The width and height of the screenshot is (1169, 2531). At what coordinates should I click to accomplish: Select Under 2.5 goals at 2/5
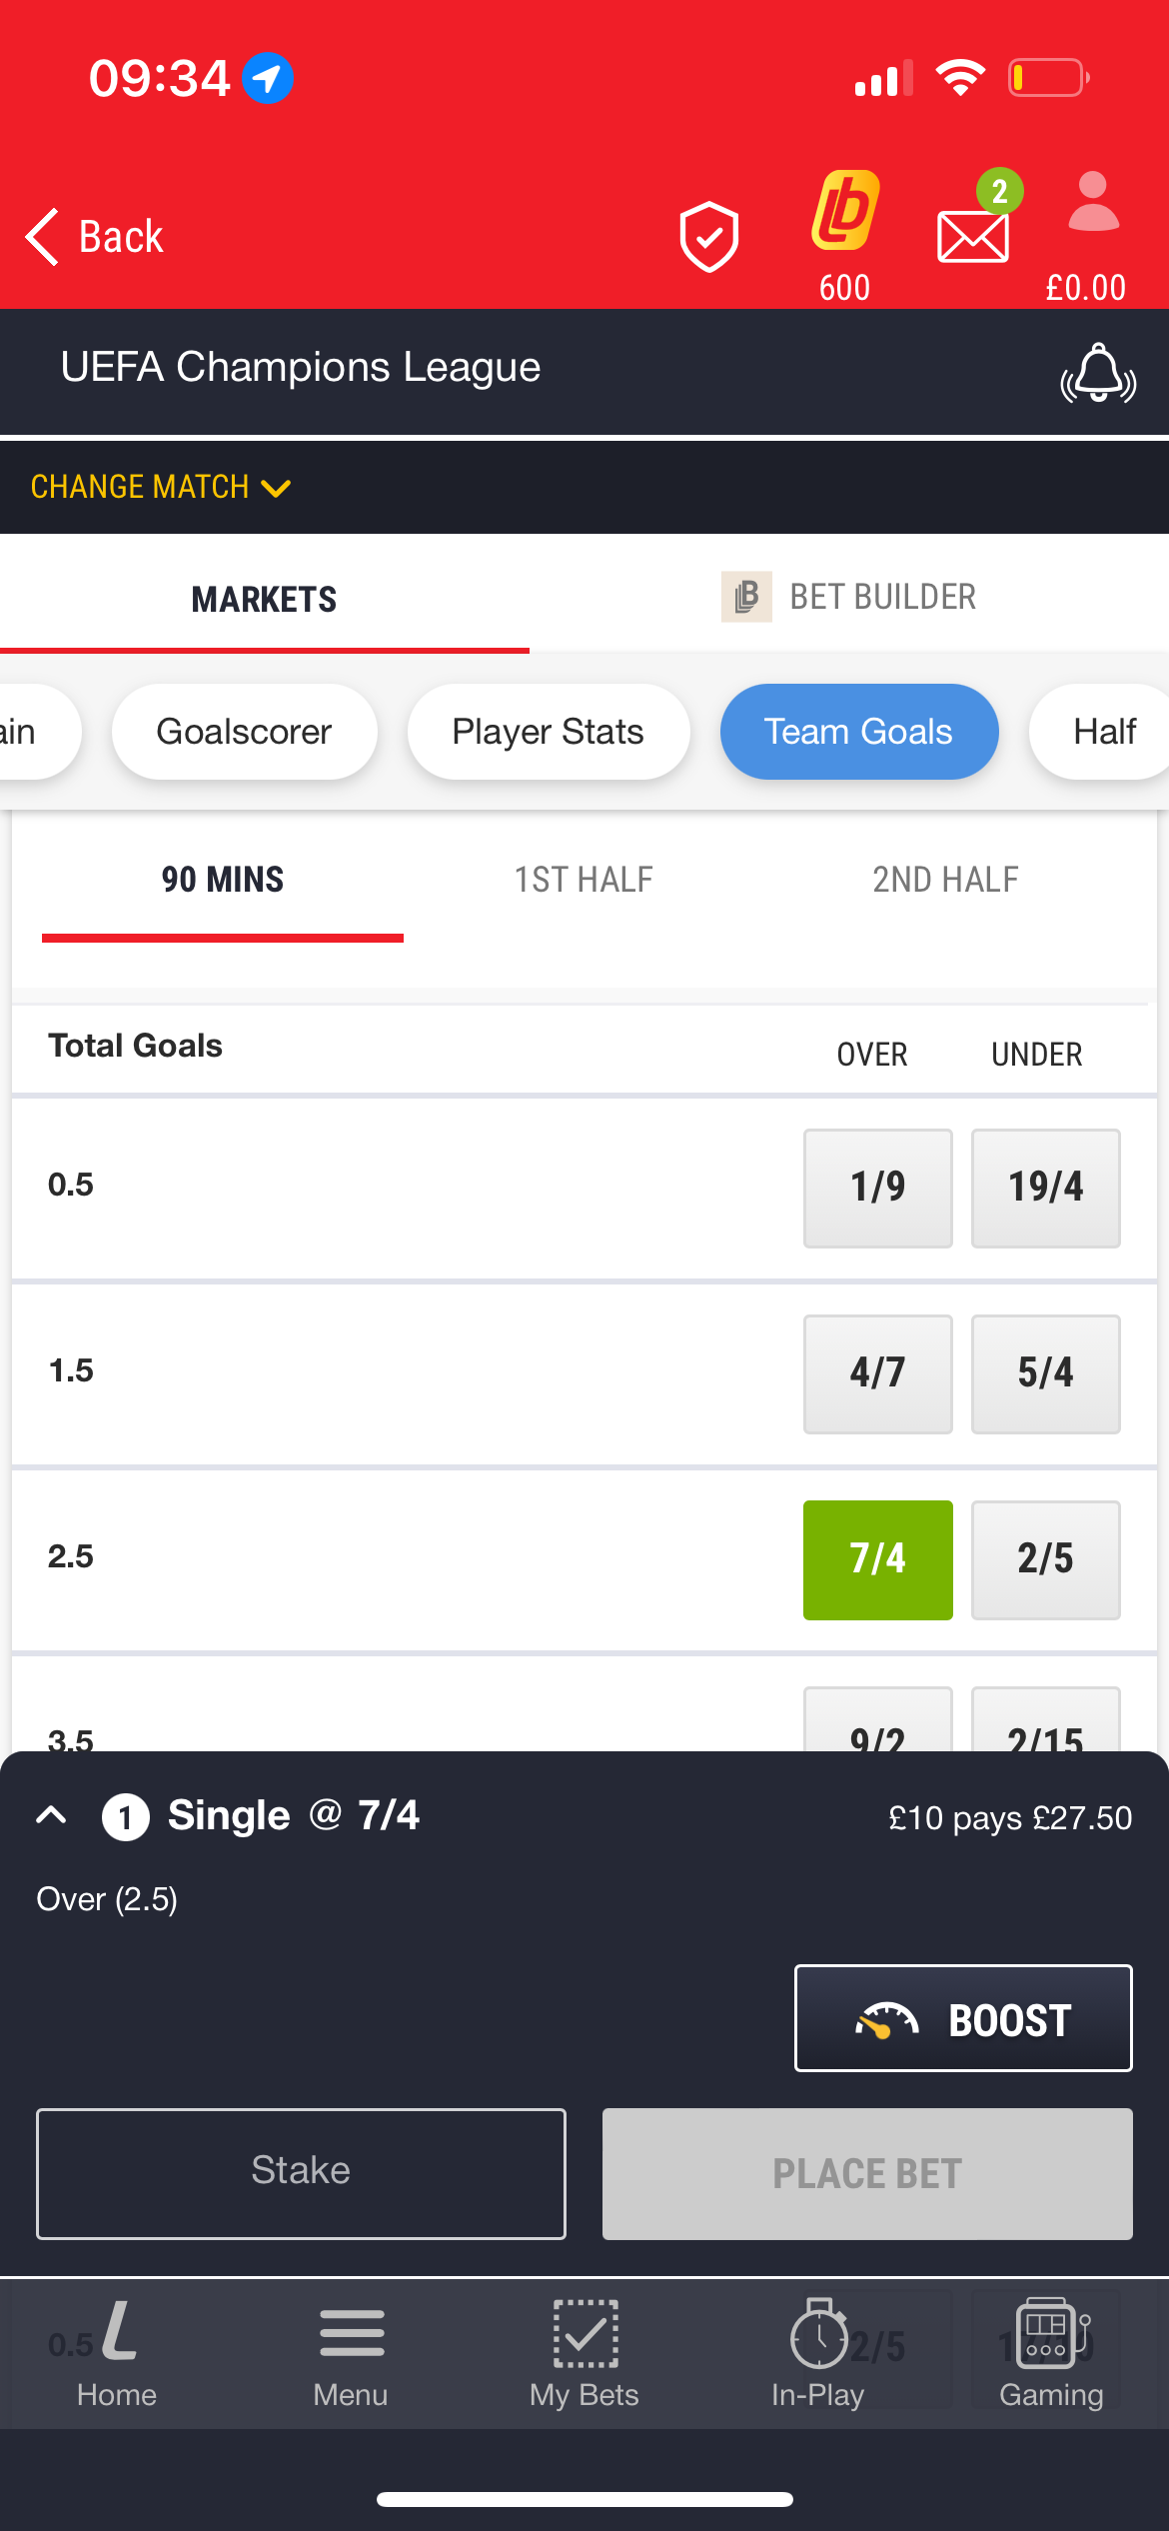(1045, 1559)
